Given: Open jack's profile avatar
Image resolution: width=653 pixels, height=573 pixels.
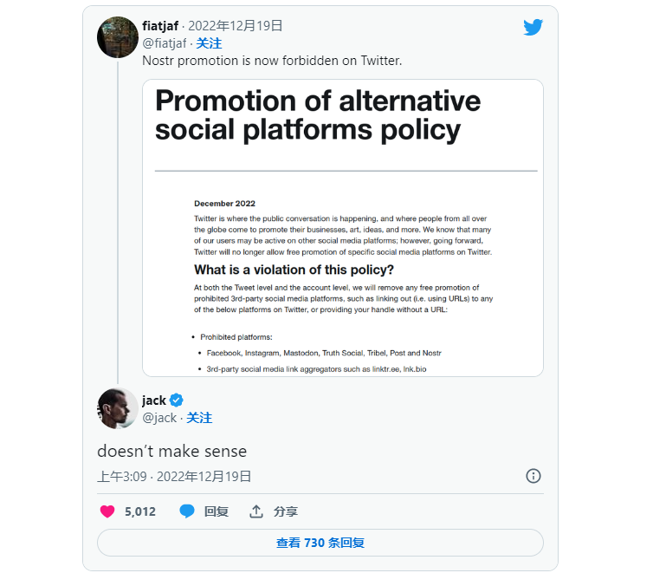Looking at the screenshot, I should tap(118, 408).
